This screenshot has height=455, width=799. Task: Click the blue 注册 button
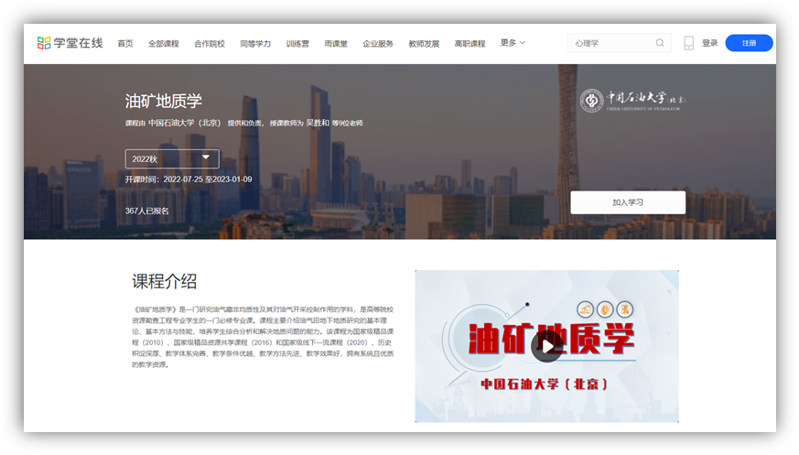coord(749,43)
